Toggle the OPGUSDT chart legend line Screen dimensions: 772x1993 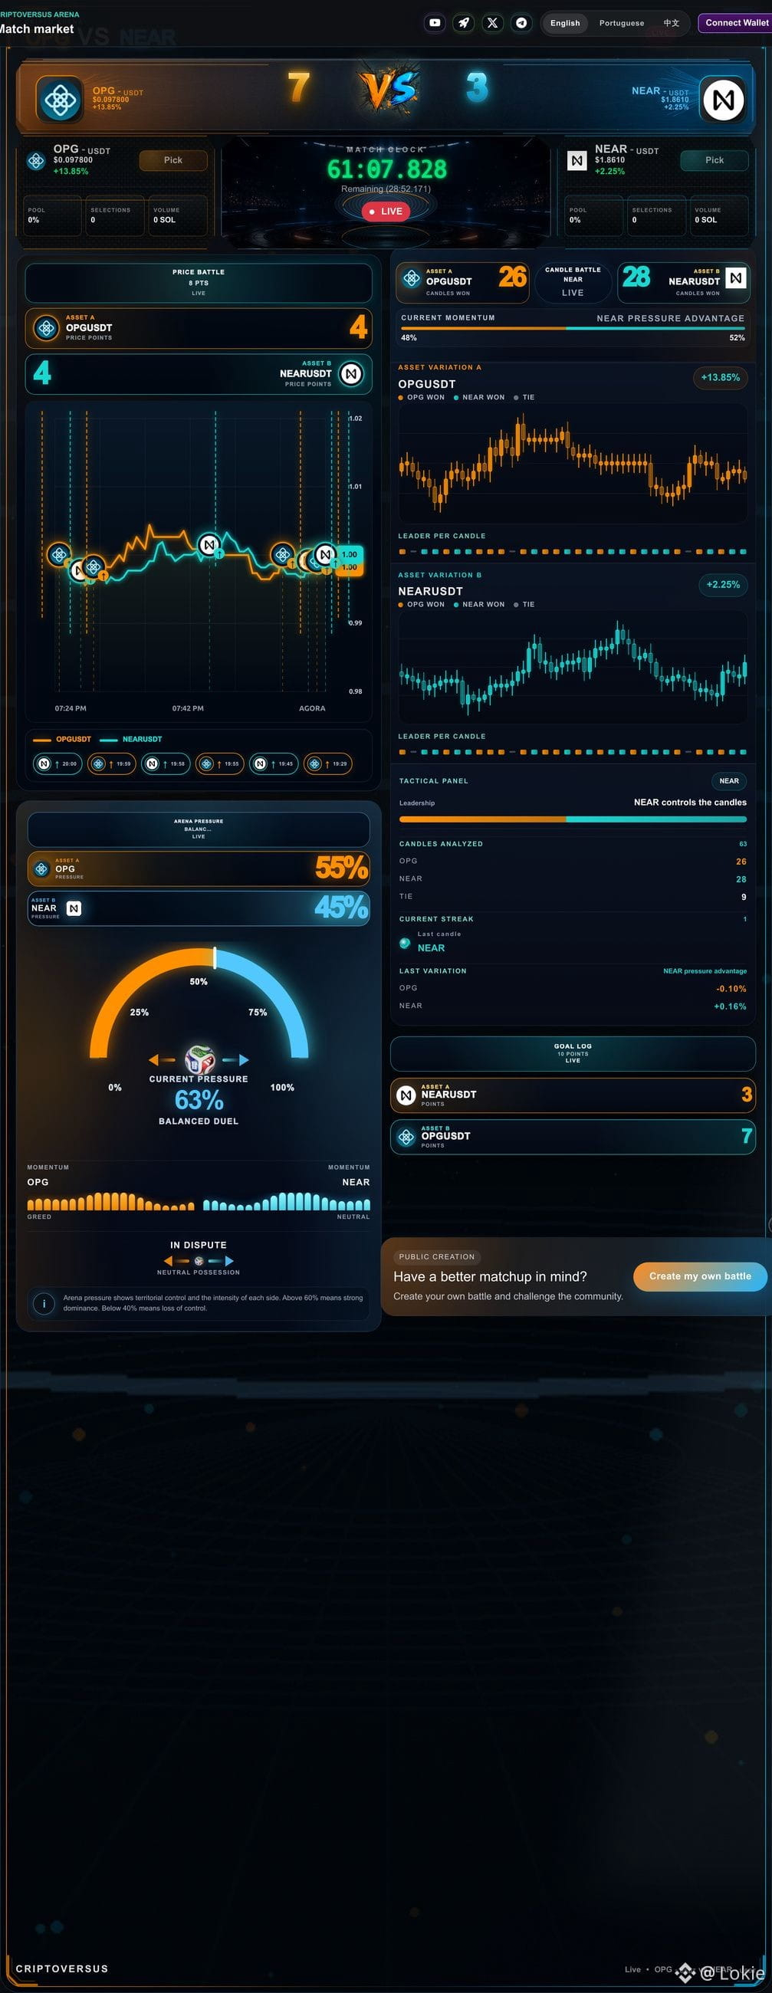coord(62,739)
